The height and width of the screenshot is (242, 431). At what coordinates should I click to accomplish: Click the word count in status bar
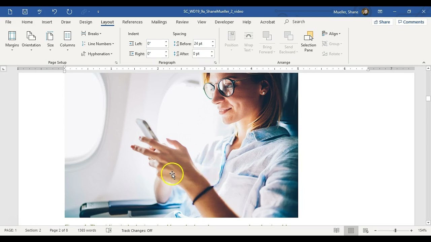(87, 231)
